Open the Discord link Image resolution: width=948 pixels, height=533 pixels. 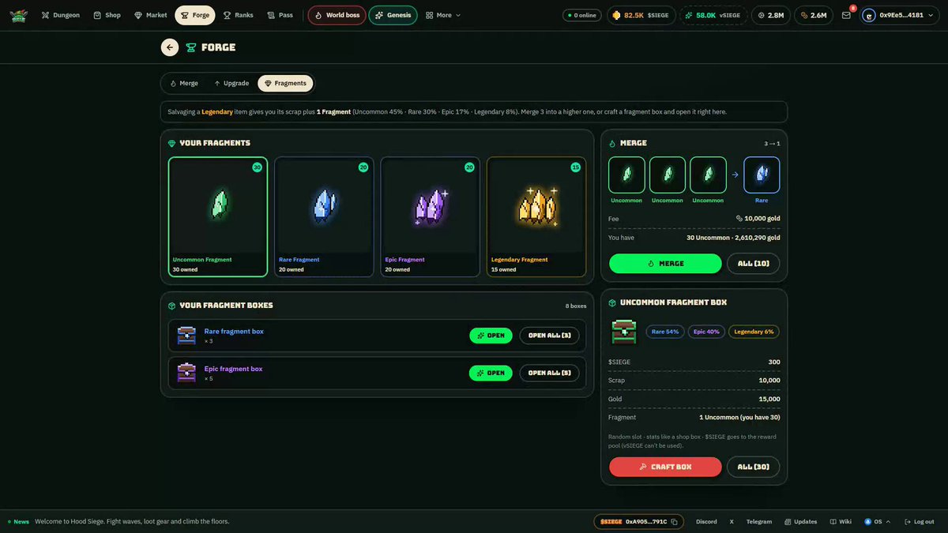[x=706, y=522]
